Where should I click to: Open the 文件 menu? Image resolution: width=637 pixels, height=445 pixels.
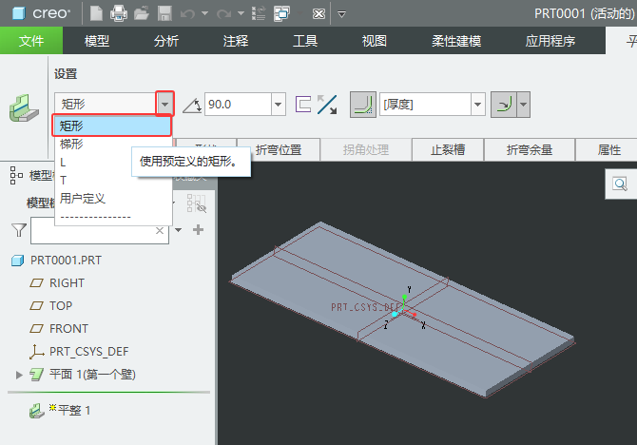click(31, 41)
